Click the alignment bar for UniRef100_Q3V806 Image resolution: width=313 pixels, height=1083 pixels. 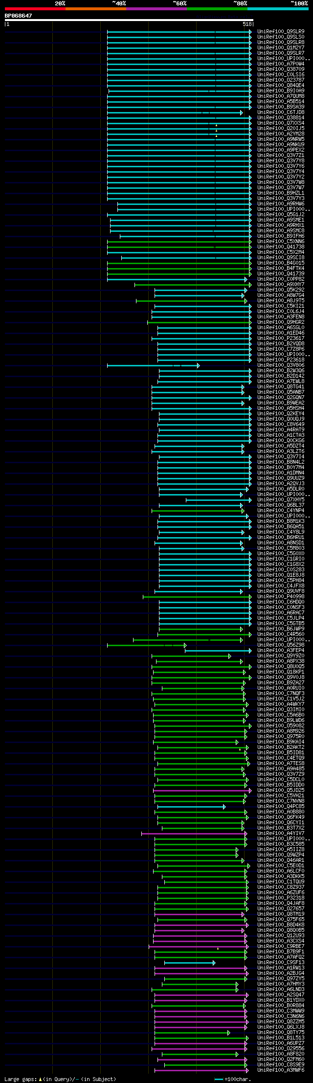point(153,365)
